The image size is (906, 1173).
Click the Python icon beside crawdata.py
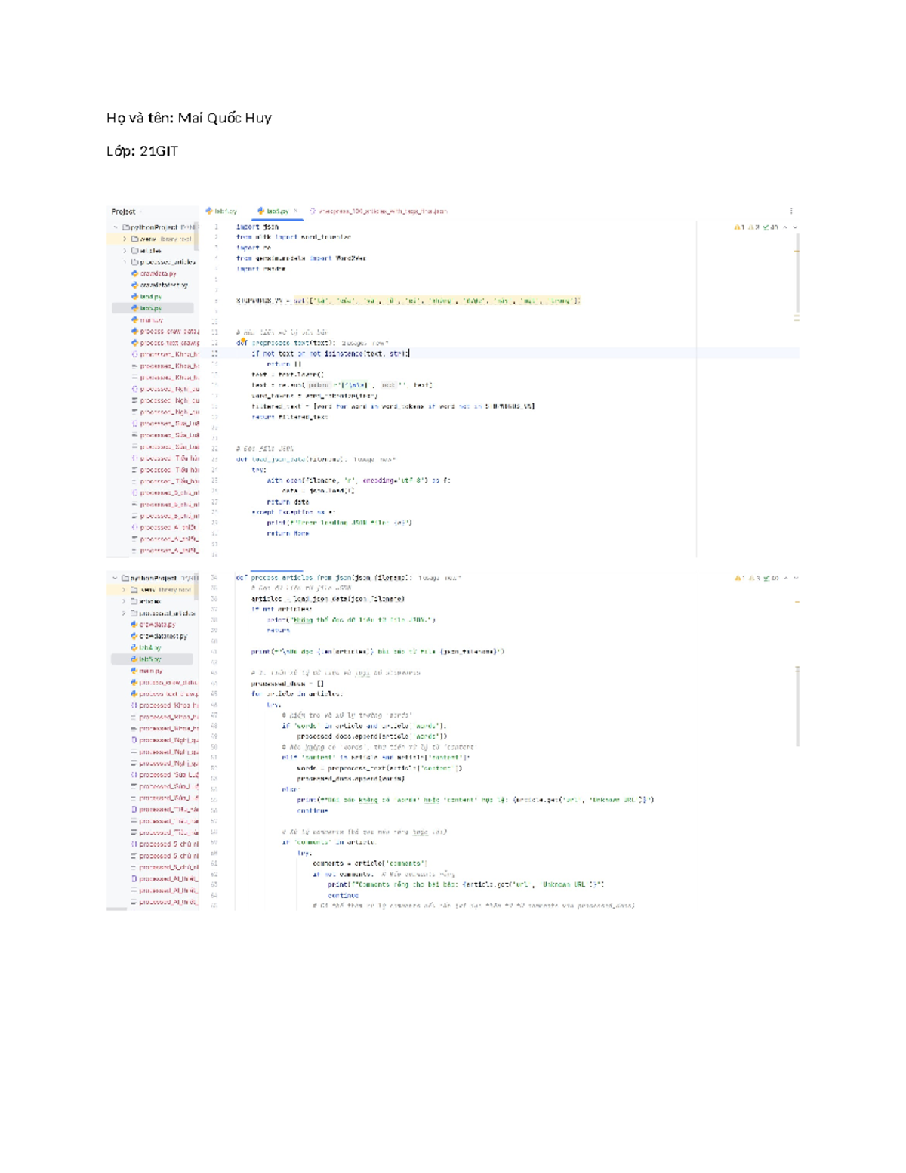[134, 273]
